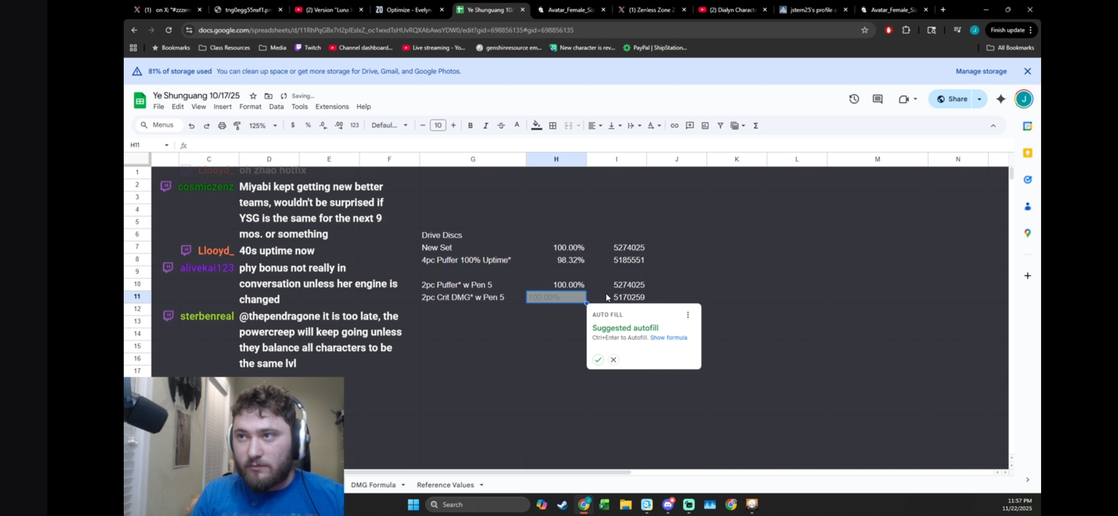1118x516 pixels.
Task: Toggle strikethrough formatting
Action: (x=501, y=126)
